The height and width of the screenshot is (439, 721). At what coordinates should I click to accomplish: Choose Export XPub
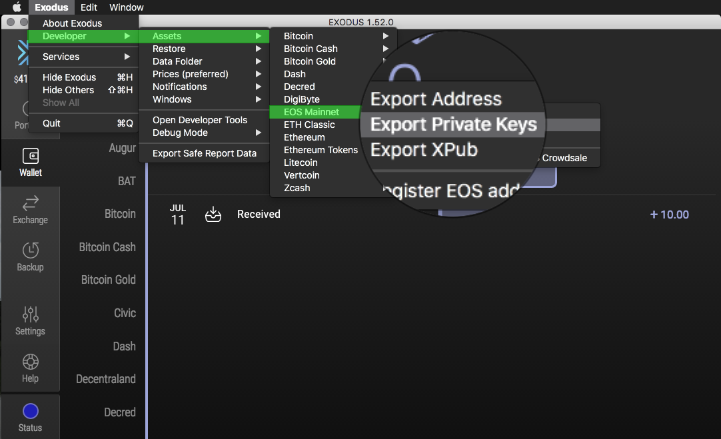[x=424, y=149]
